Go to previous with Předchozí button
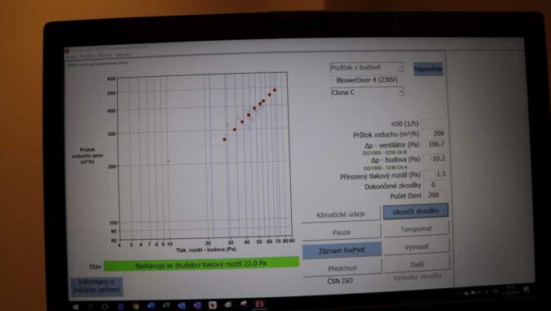The height and width of the screenshot is (311, 551). point(342,268)
